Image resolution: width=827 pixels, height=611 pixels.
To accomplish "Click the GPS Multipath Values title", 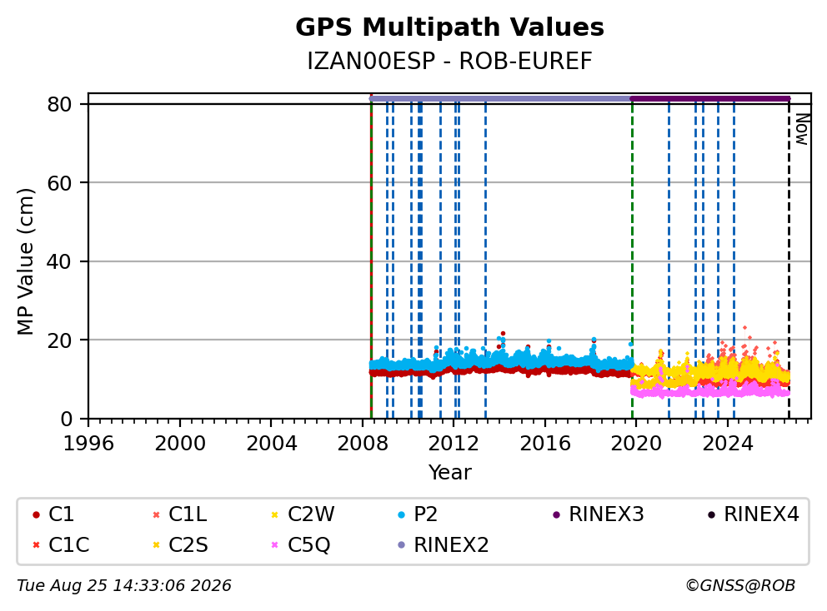I will pos(449,27).
